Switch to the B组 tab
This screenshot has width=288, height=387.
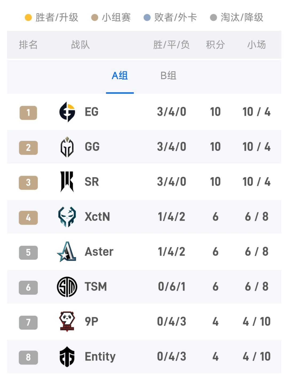coord(168,76)
